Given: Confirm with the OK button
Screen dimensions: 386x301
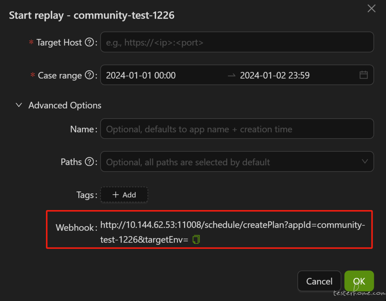Looking at the screenshot, I should (x=359, y=281).
